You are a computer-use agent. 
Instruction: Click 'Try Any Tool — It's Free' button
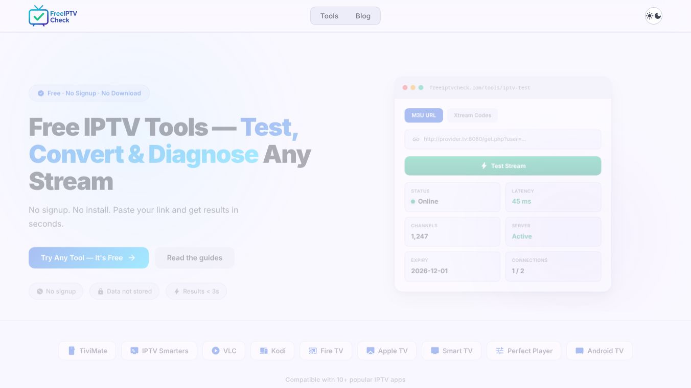coord(88,258)
